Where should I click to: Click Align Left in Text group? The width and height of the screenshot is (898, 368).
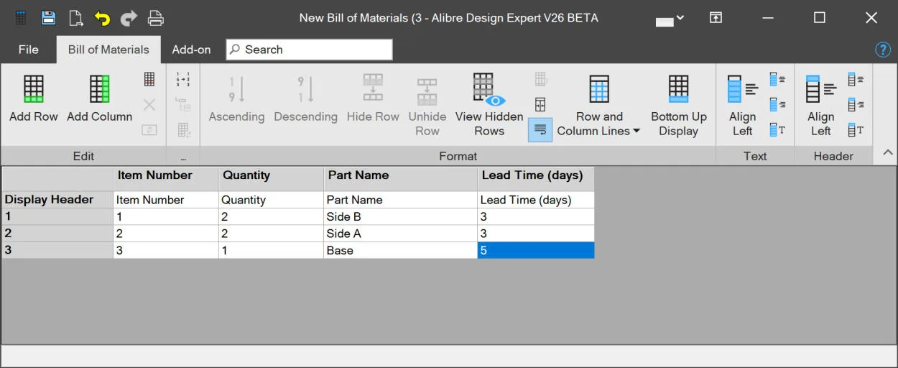743,106
